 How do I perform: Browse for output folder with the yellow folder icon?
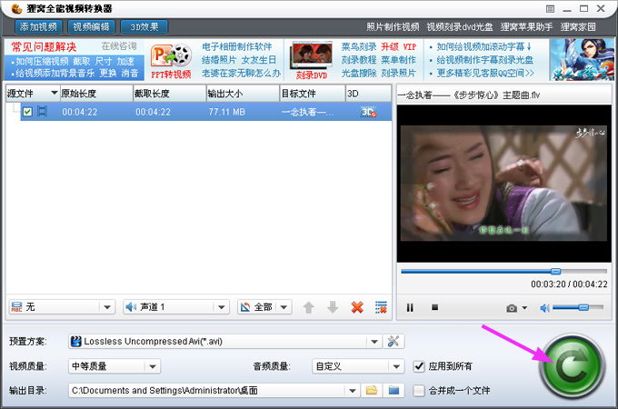coord(372,391)
